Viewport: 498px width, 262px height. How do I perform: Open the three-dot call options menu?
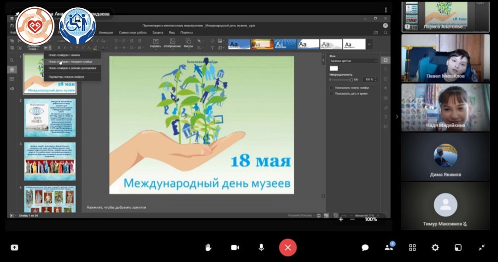pyautogui.click(x=386, y=10)
